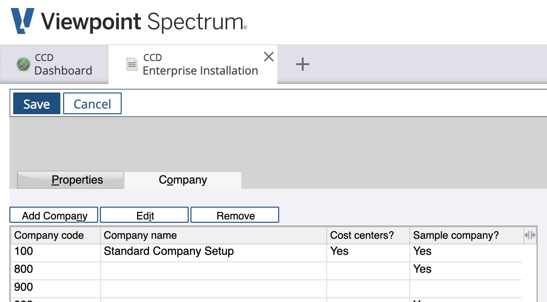Cancel the current changes
The image size is (547, 302).
coord(92,104)
